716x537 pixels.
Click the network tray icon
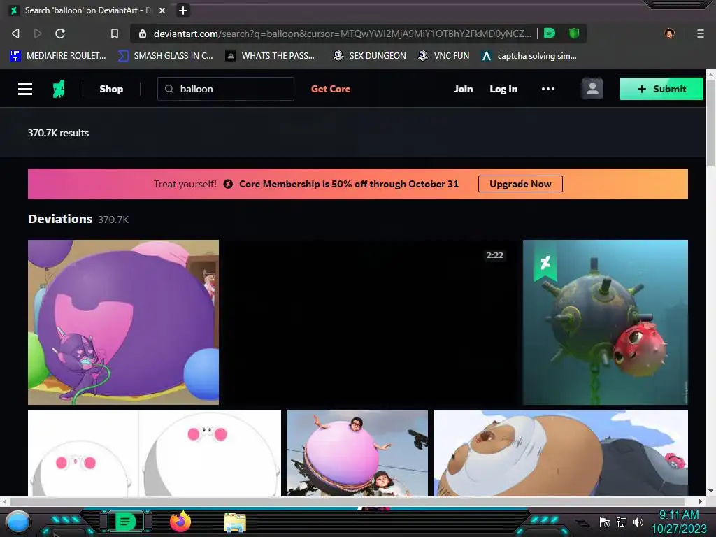point(622,522)
